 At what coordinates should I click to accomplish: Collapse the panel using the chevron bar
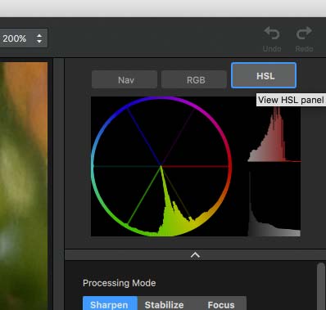(195, 255)
